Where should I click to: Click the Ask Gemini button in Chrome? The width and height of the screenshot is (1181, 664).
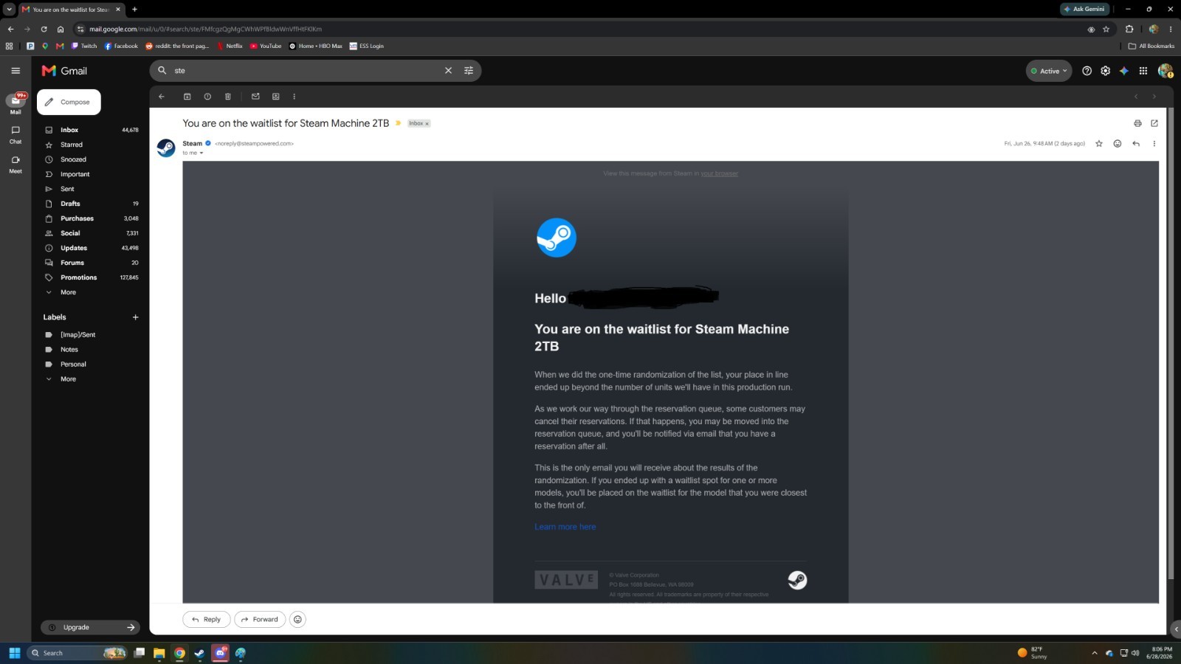click(x=1084, y=9)
